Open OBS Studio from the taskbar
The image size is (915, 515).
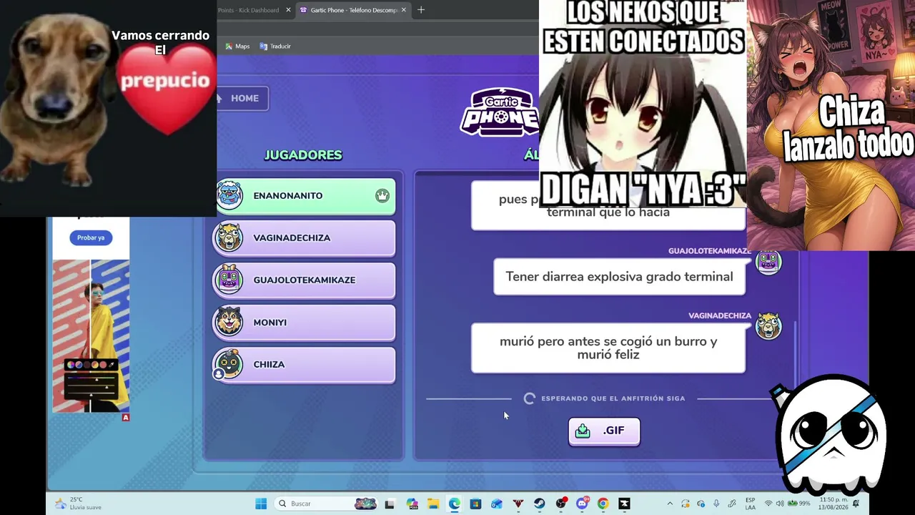[561, 504]
